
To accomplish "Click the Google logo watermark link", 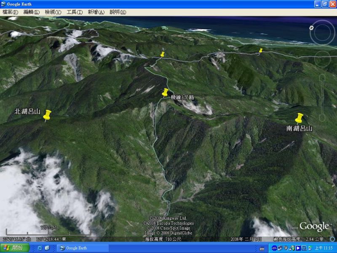I will point(314,226).
